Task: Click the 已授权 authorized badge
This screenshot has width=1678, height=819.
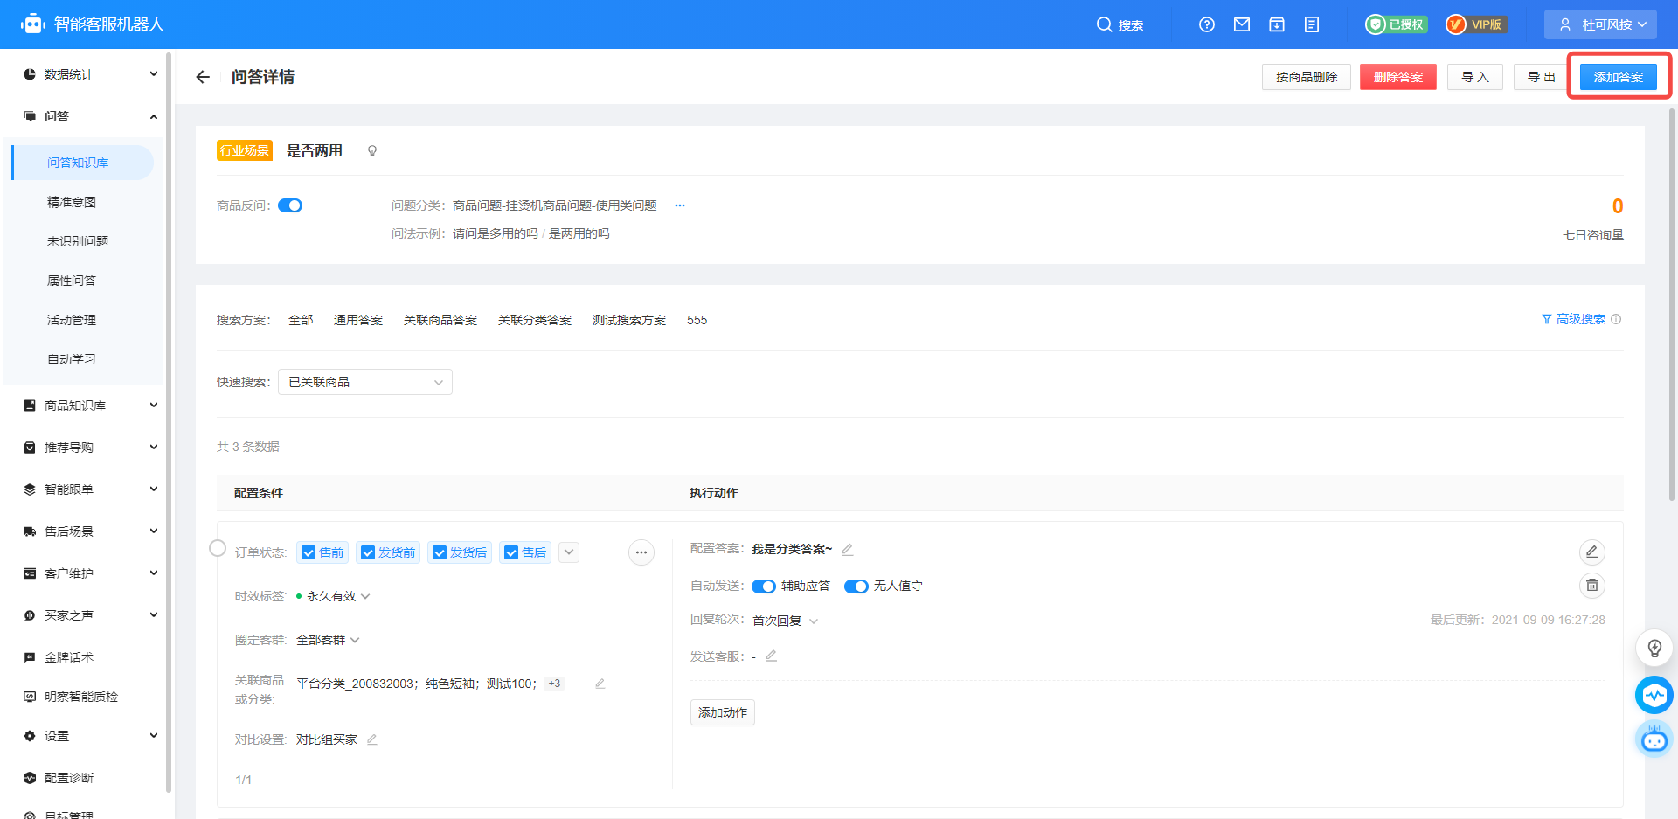Action: tap(1397, 24)
